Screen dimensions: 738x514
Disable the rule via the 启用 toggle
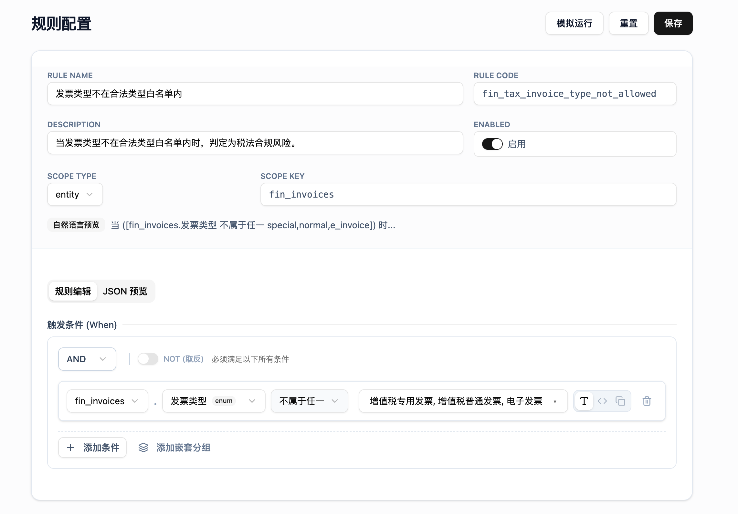coord(491,144)
